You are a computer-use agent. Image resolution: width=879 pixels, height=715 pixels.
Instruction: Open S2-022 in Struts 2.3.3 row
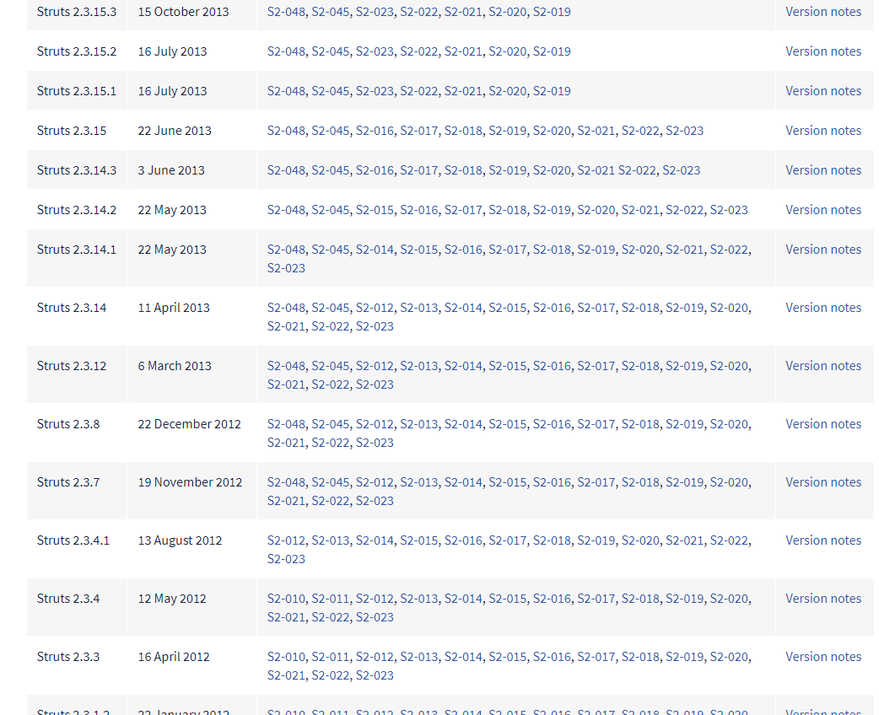(331, 675)
